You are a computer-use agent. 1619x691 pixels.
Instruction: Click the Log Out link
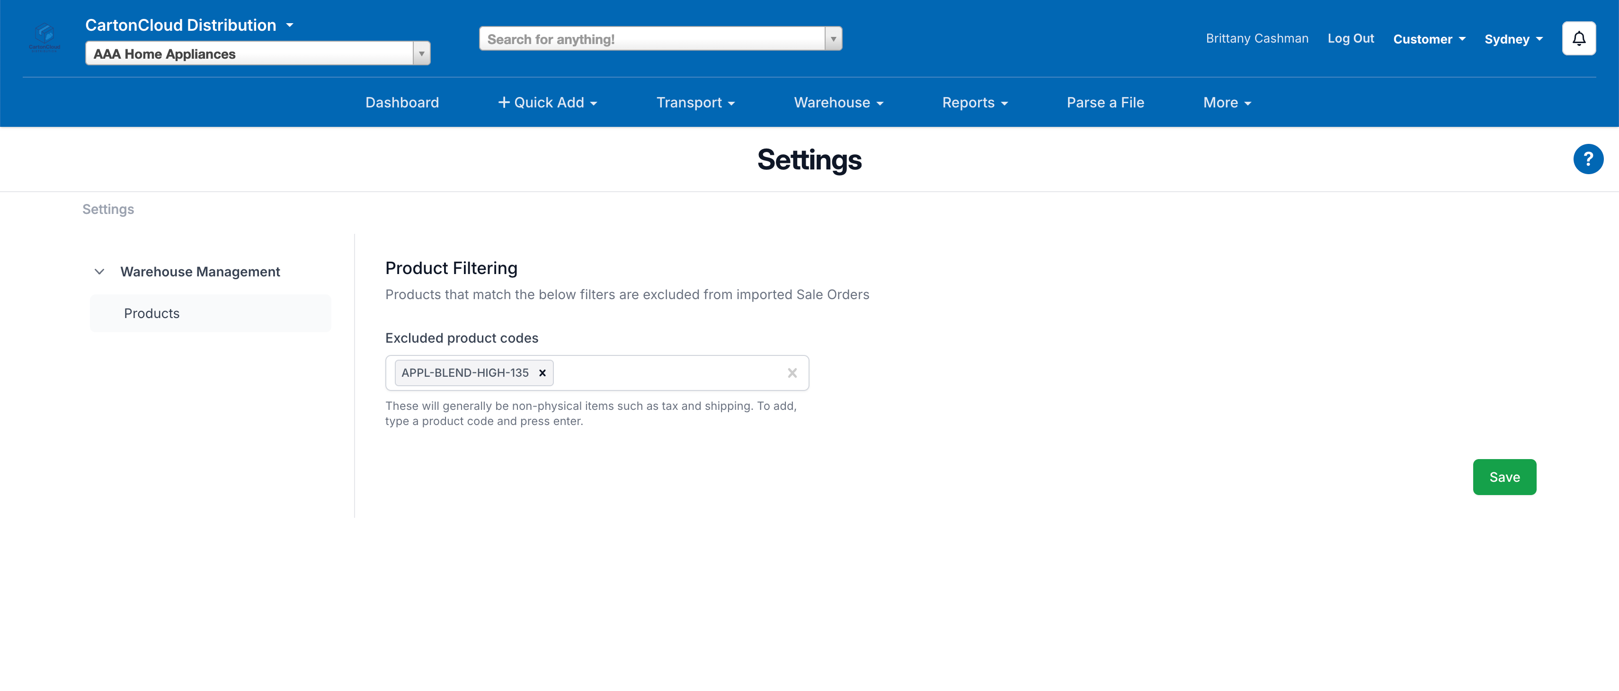(x=1351, y=38)
